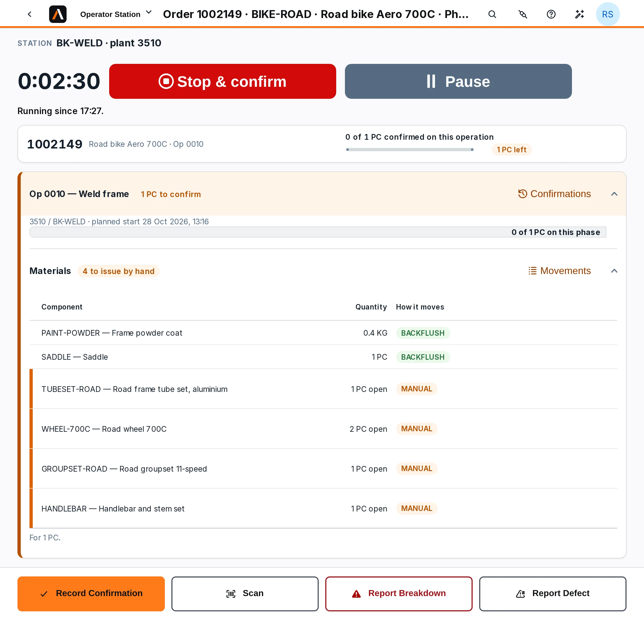
Task: Pause the running timer
Action: tap(458, 81)
